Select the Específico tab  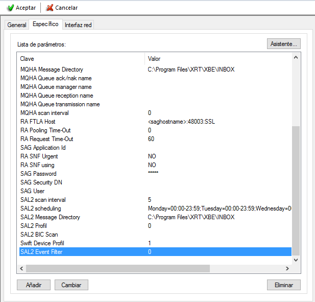pyautogui.click(x=45, y=24)
